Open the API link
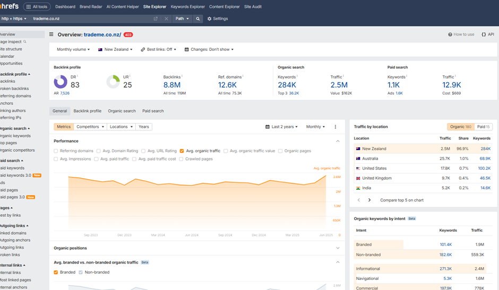 tap(488, 34)
